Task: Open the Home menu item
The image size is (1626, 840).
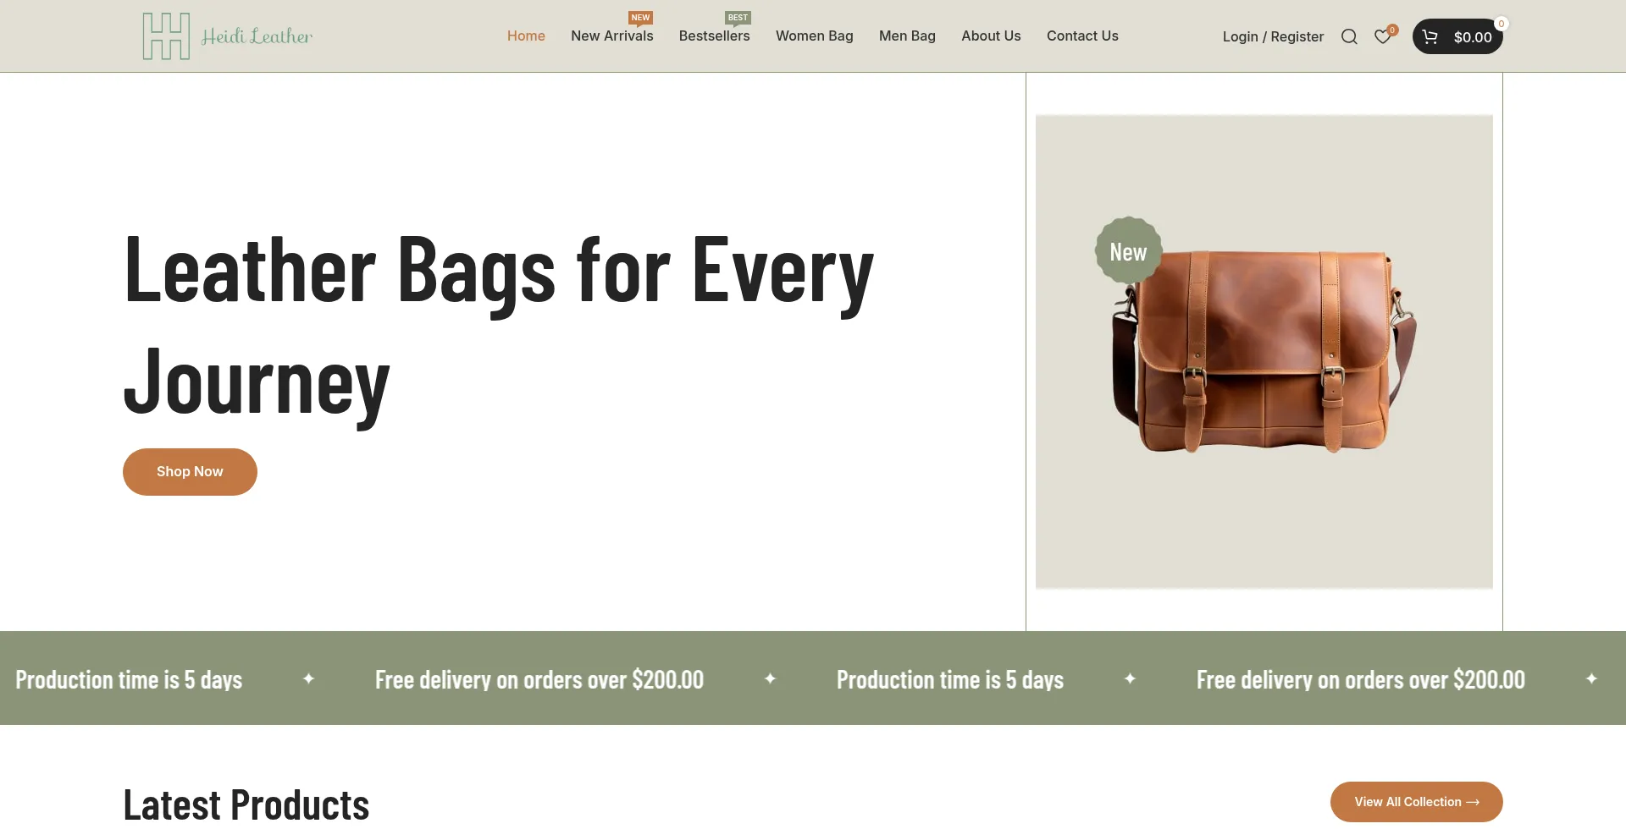Action: (526, 36)
